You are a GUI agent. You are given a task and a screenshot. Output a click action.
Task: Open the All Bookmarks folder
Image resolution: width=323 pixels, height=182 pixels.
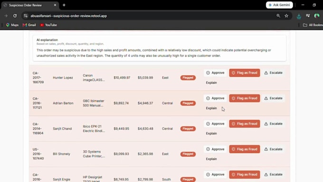tap(313, 25)
